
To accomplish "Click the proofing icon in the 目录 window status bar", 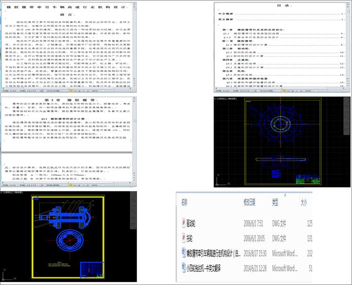I will [255, 91].
